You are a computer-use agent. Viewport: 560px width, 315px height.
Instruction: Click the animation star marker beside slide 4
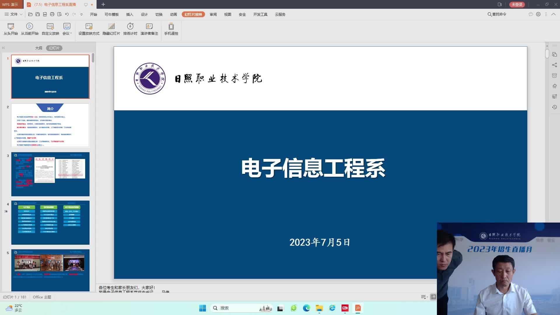(x=6, y=211)
